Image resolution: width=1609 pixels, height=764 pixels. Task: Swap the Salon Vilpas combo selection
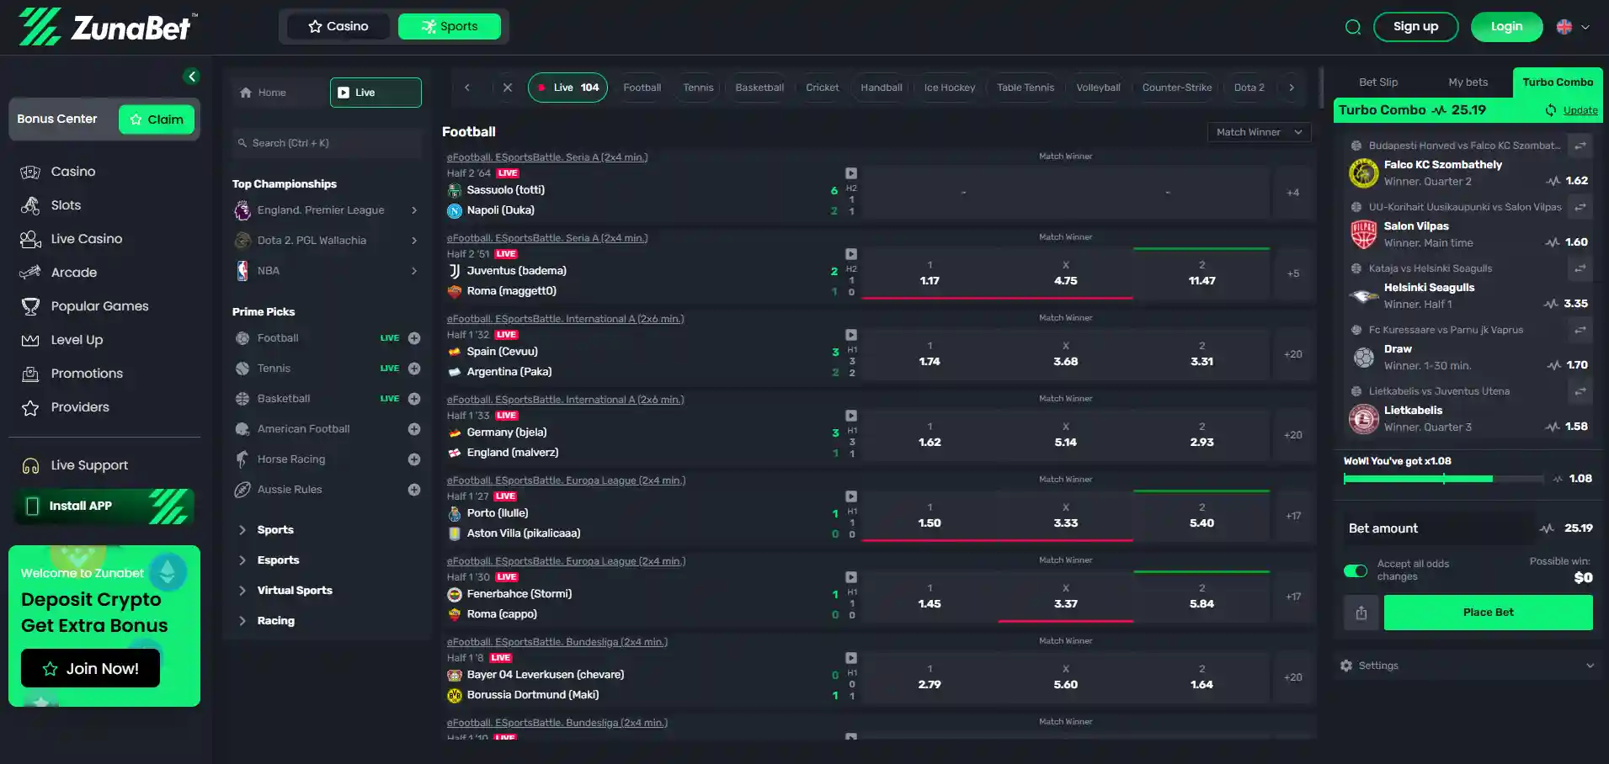1580,207
